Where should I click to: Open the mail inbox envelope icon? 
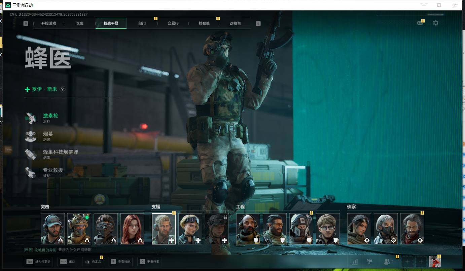click(420, 23)
